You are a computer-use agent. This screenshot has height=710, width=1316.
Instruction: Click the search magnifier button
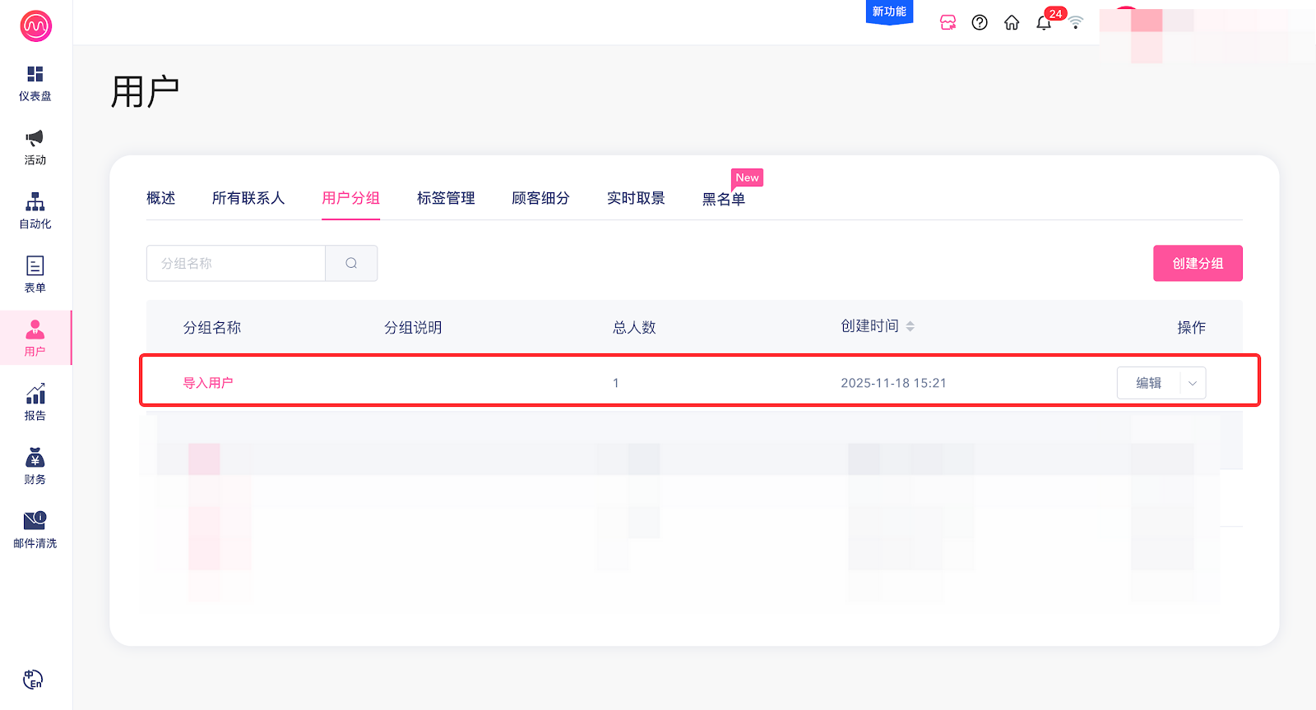click(x=351, y=264)
